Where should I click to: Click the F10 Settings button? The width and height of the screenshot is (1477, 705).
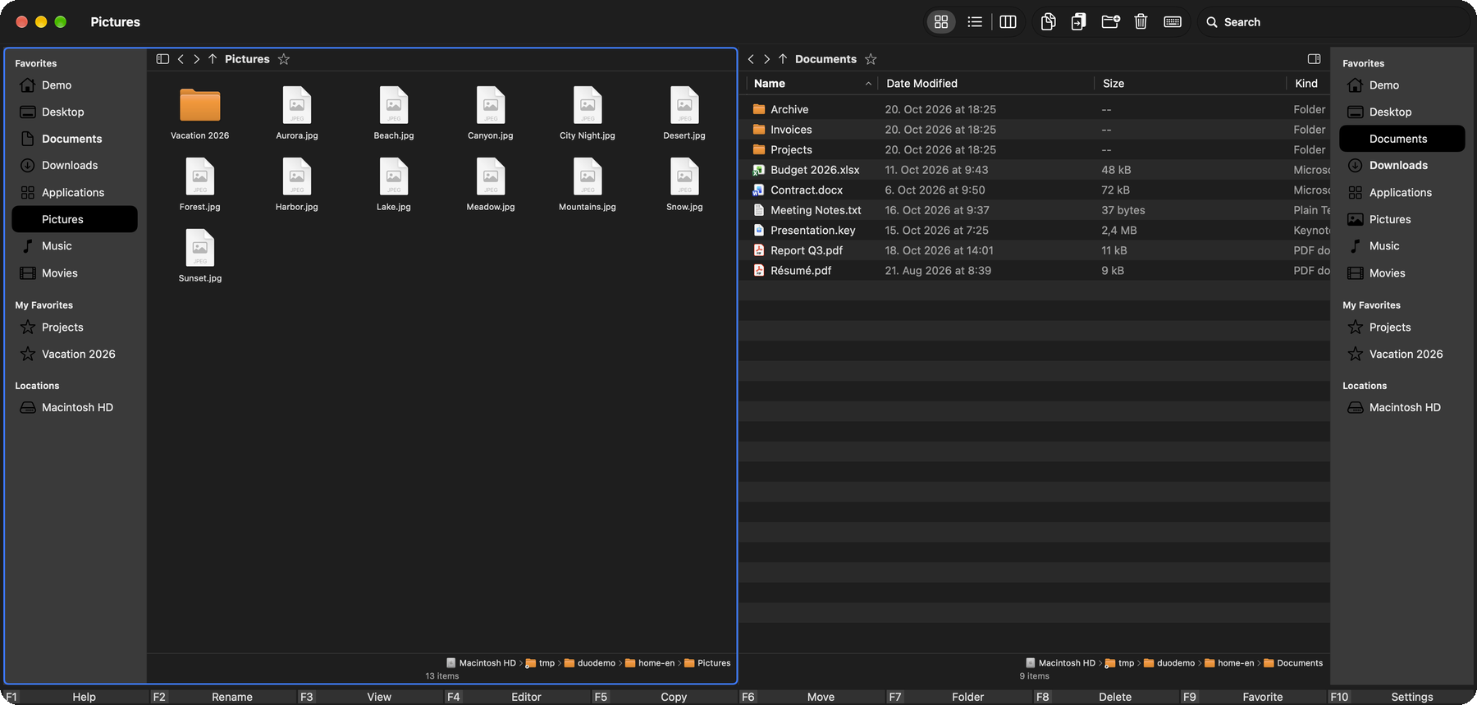(1402, 697)
